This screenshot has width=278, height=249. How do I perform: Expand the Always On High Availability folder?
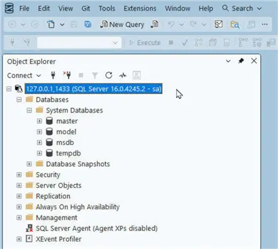19,207
